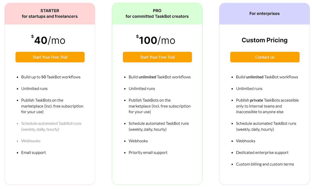Click Custom billing and custom terms item

click(265, 164)
